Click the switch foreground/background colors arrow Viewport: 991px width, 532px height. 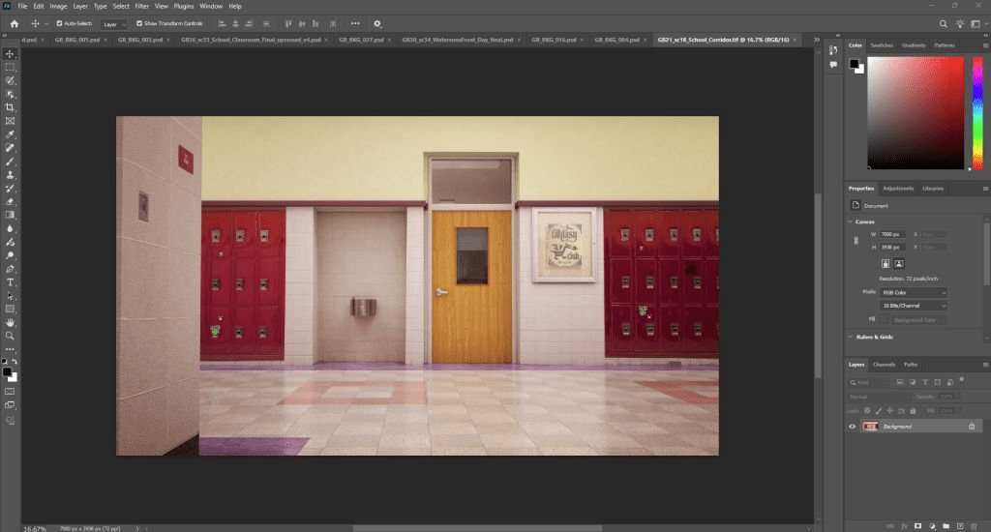15,362
